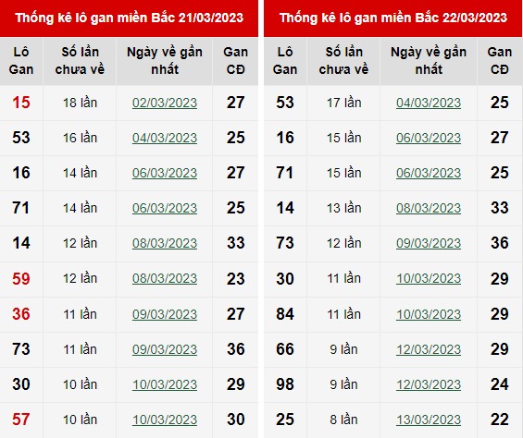Click lô 16's 06/03/2023 link in the 21/03 table

(165, 173)
